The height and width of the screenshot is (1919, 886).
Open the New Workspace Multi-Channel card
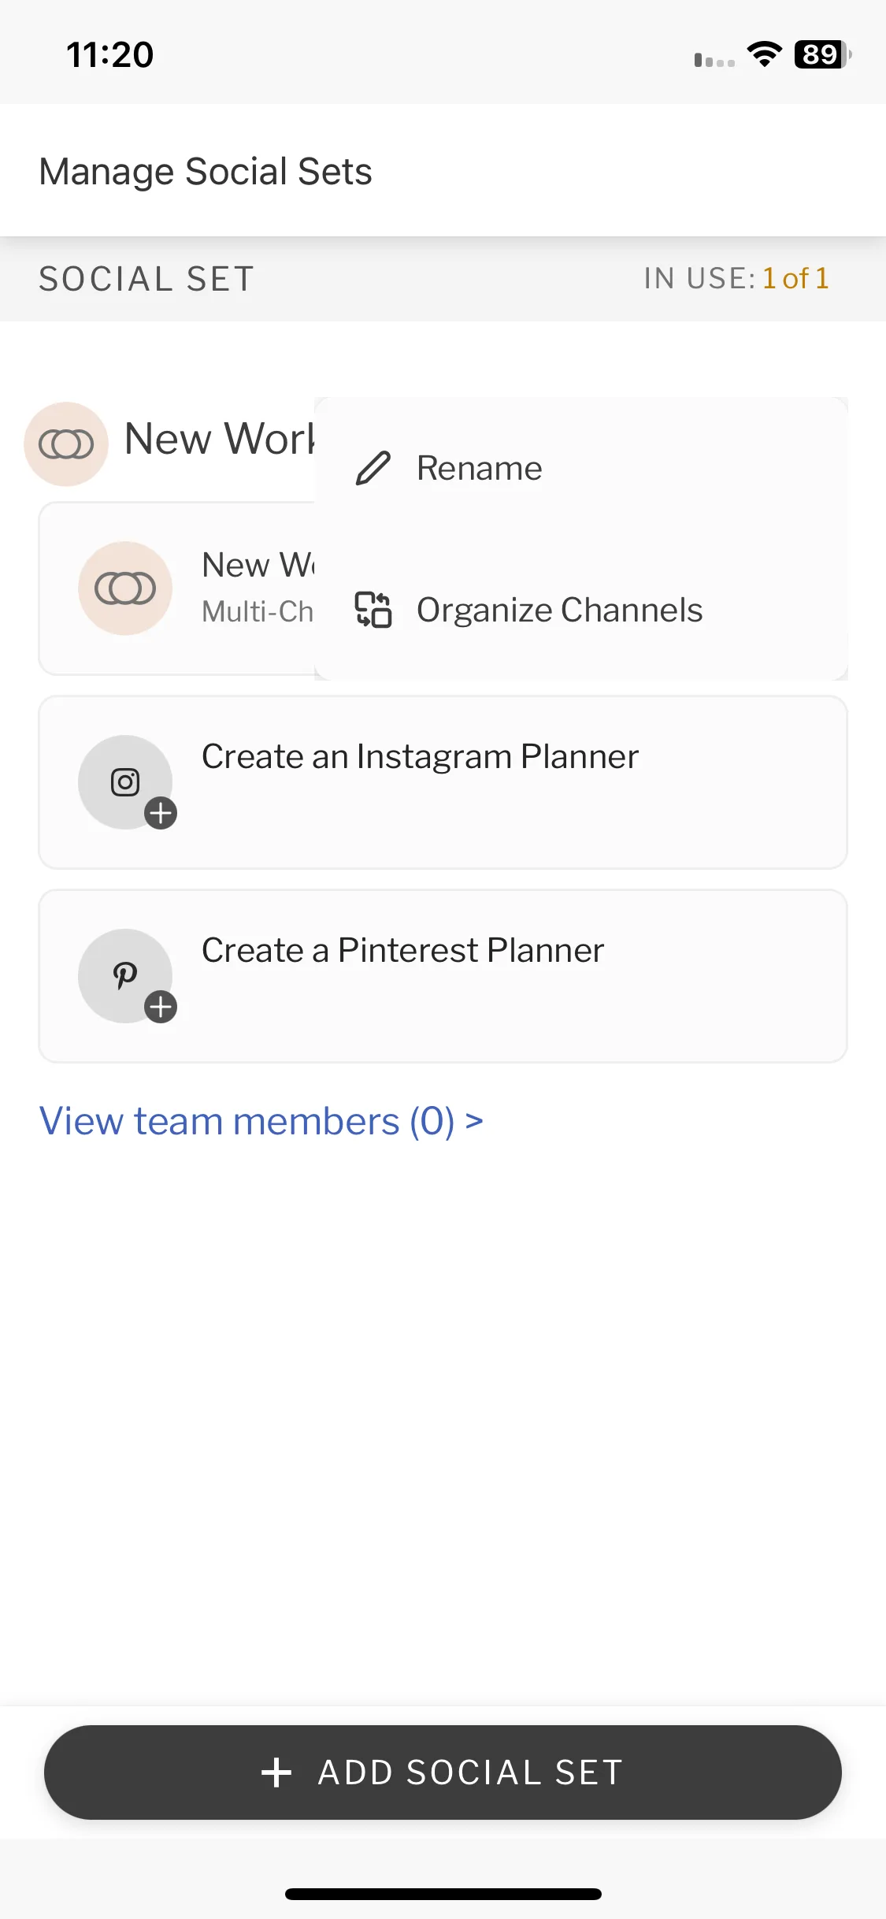[177, 588]
